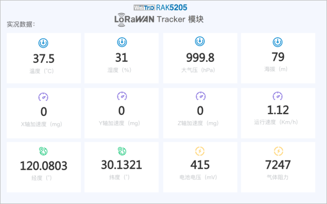Screen dimensions: 327x204
Task: Click the 1.12 Km/h speed value
Action: (278, 110)
